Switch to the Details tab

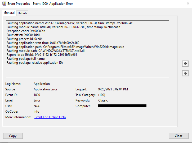tap(22, 13)
